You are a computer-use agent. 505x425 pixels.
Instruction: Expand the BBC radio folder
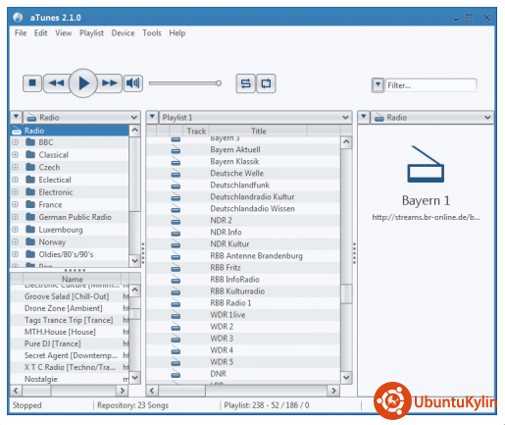(15, 142)
